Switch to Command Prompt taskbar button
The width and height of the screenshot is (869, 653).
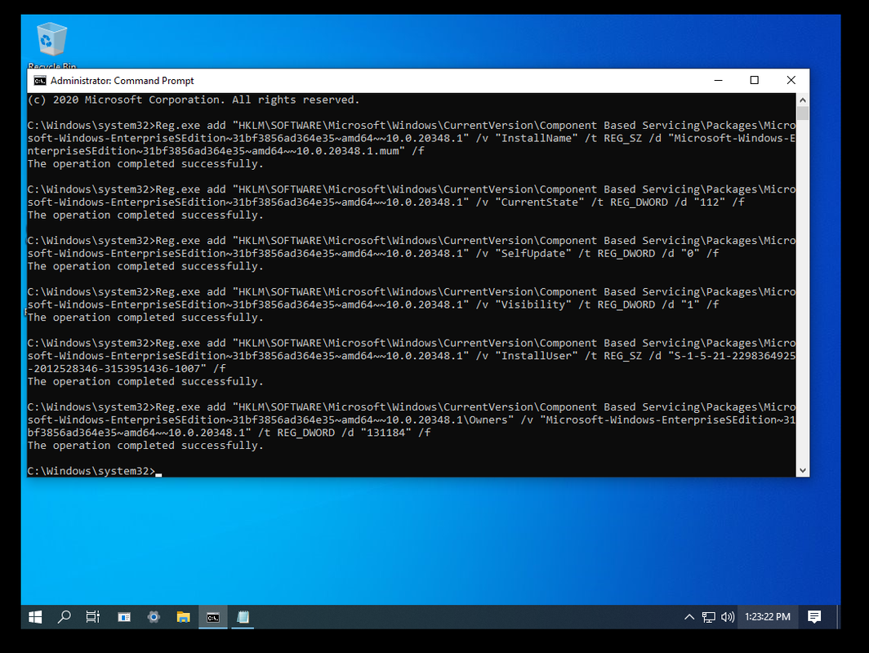(213, 617)
